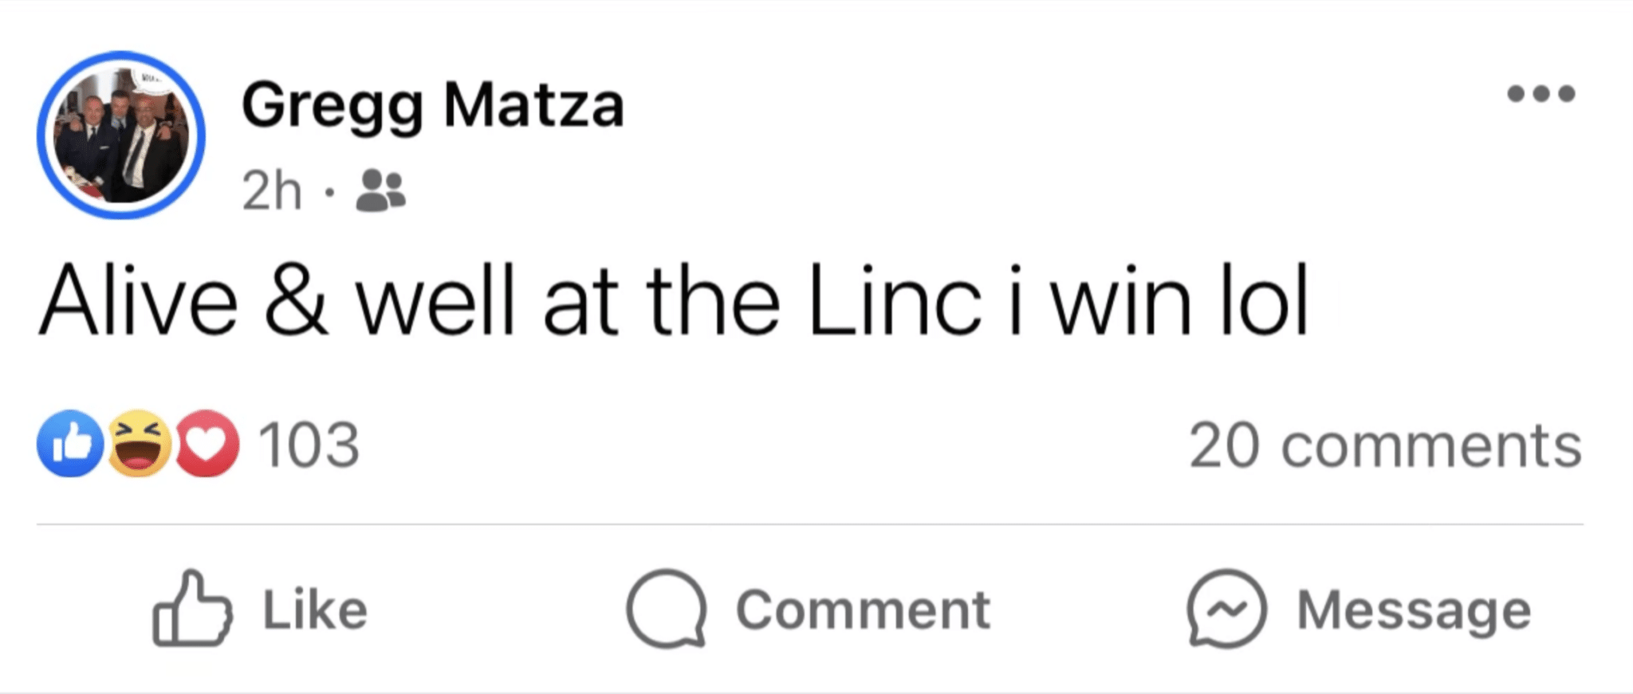Open the three-dots post options menu
The image size is (1633, 694).
1541,94
